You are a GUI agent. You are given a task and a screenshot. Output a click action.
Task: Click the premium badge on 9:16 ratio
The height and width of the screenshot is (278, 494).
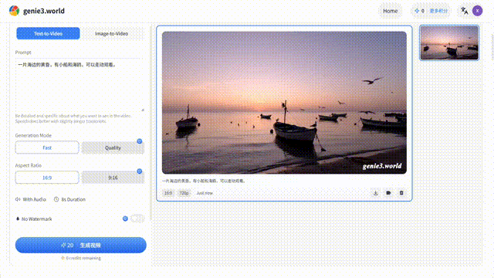click(139, 171)
